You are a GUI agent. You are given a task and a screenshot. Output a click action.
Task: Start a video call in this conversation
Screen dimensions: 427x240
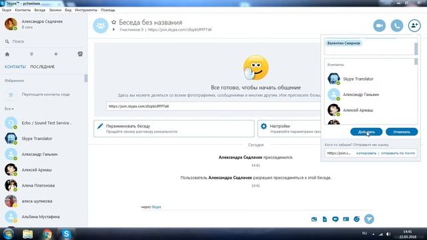379,25
